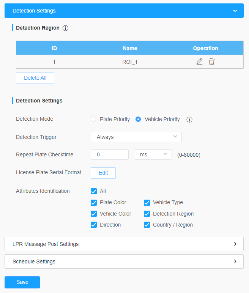Expand the Schedule Settings section
This screenshot has height=293, width=249.
point(124,261)
